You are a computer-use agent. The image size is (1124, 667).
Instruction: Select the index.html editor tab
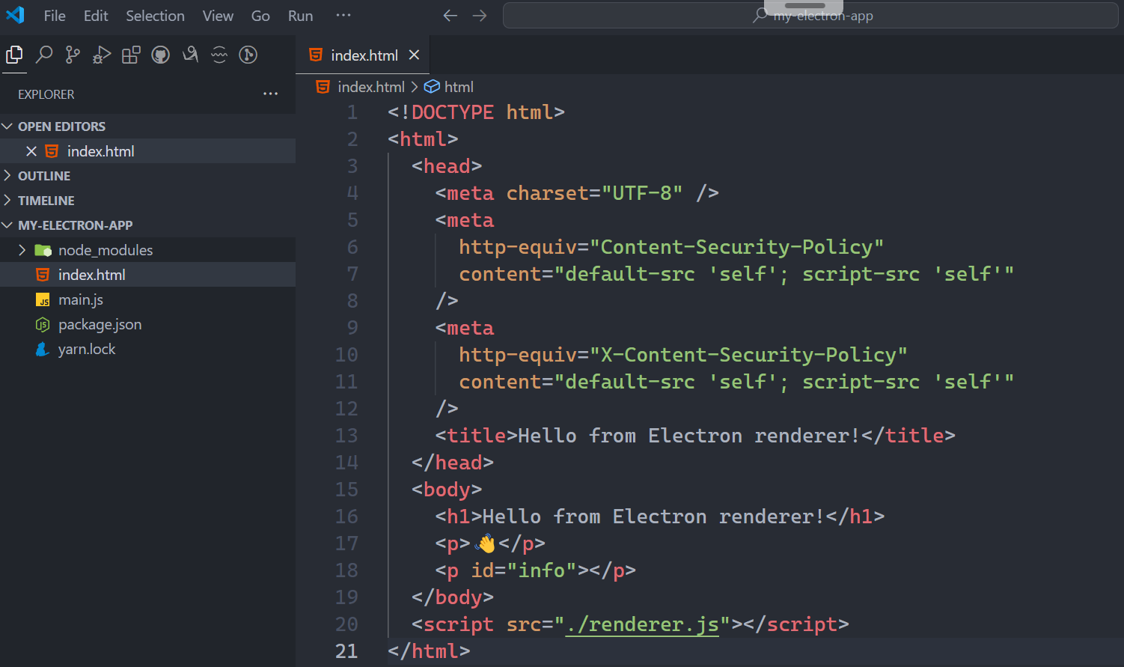(364, 55)
